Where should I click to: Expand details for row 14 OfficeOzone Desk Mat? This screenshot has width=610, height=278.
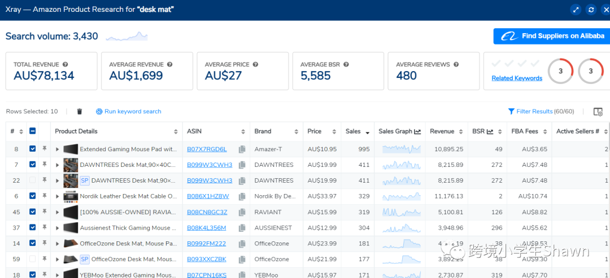[x=58, y=244]
